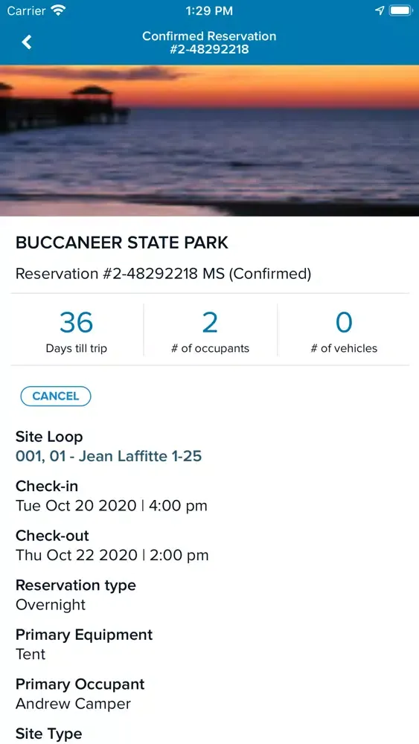Screen dimensions: 419x744
Task: Open the Jean Laffitte 1-25 site link
Action: click(x=109, y=456)
